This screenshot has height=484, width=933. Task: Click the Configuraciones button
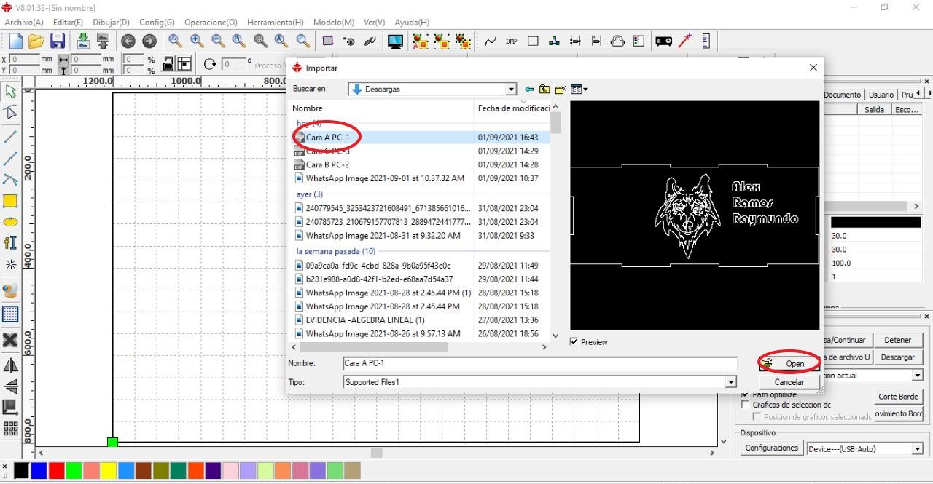click(x=771, y=448)
